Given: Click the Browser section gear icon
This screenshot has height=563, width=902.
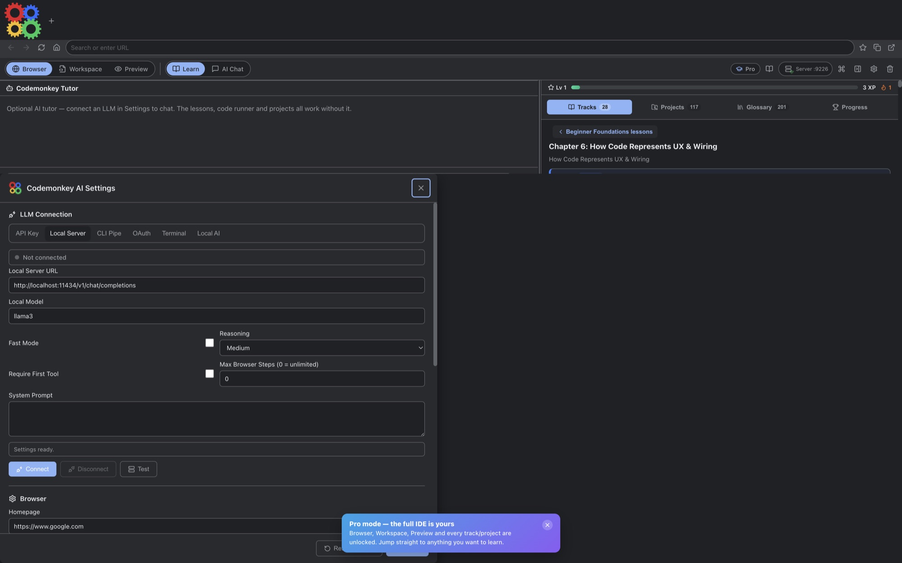Looking at the screenshot, I should coord(12,499).
